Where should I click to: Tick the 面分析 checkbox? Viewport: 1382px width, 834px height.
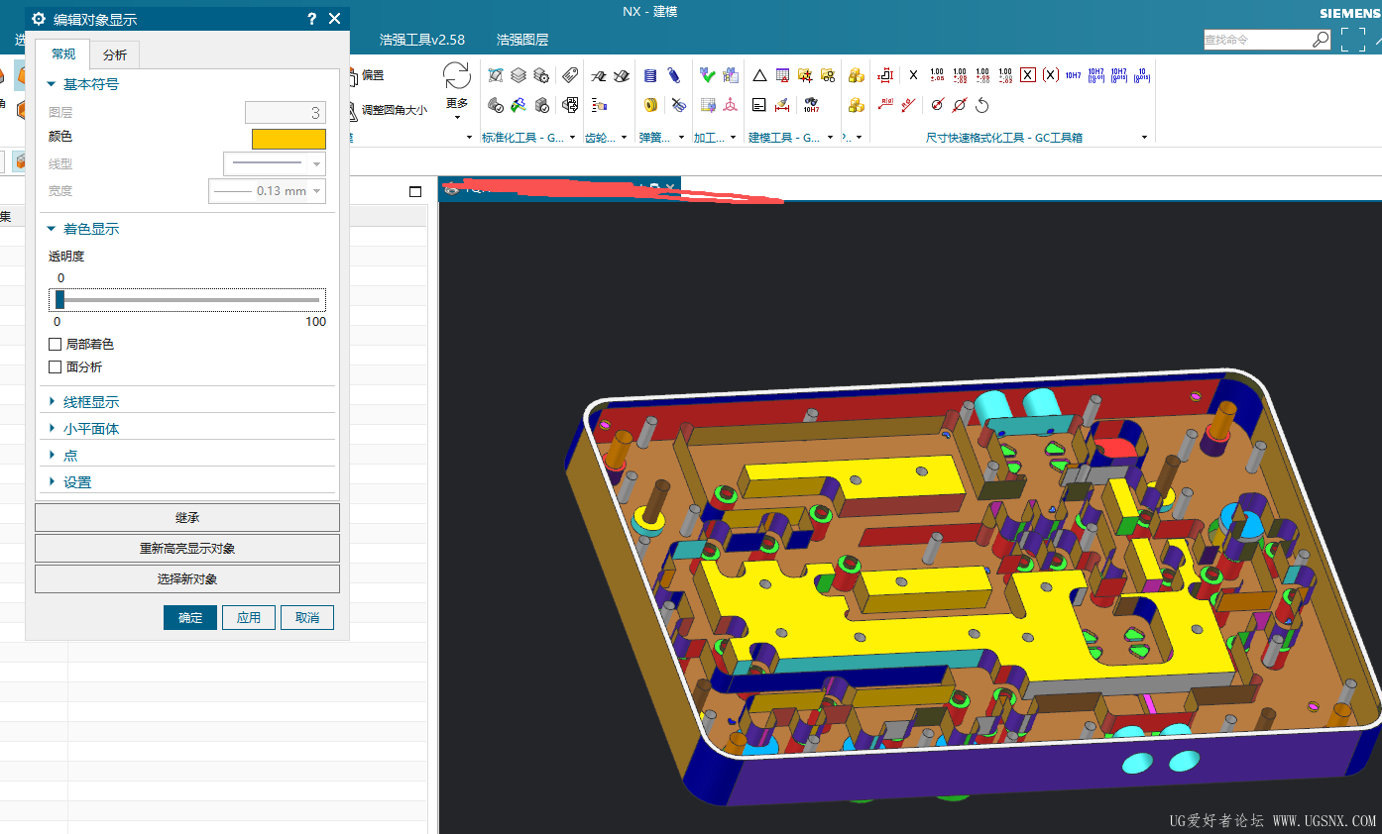point(56,367)
